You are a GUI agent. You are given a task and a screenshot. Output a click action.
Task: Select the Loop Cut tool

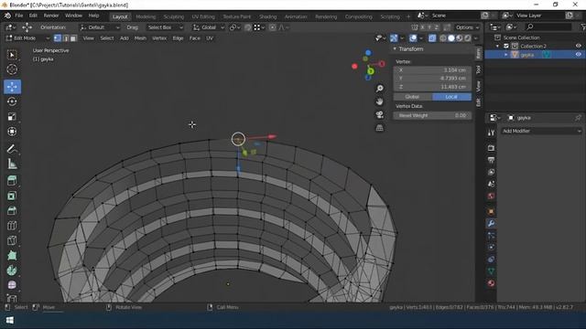(x=12, y=226)
